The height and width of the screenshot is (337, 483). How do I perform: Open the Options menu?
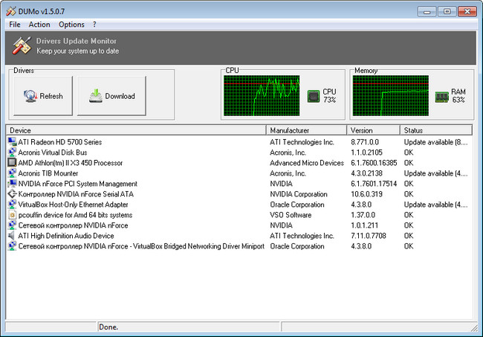(x=71, y=25)
